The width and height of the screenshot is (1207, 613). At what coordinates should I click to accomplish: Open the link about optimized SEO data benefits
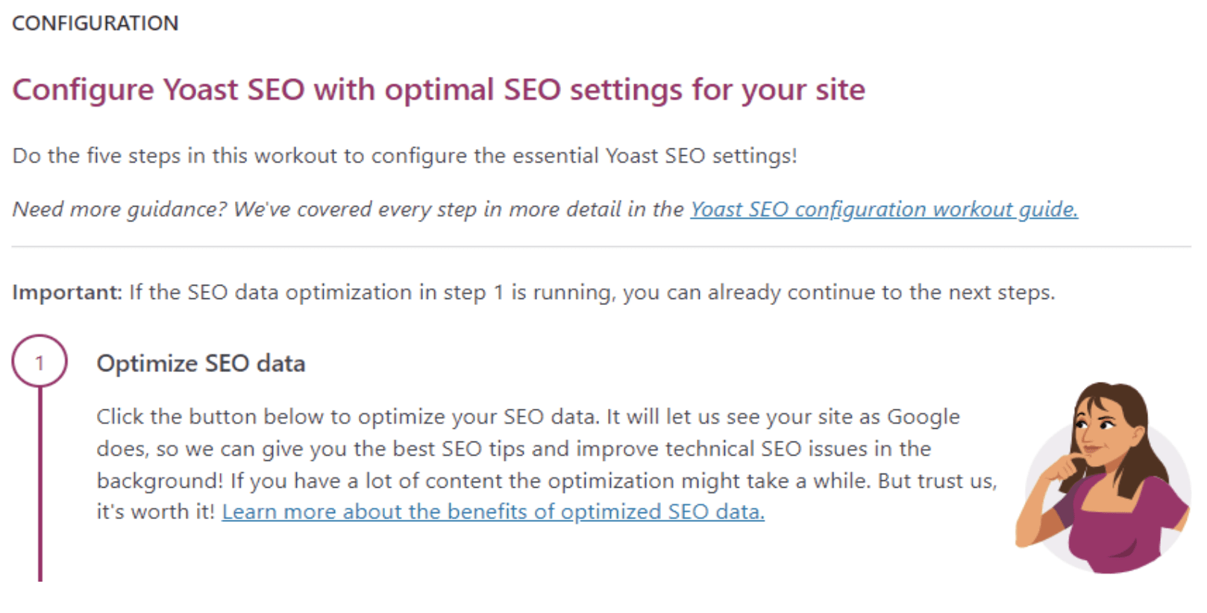click(493, 512)
